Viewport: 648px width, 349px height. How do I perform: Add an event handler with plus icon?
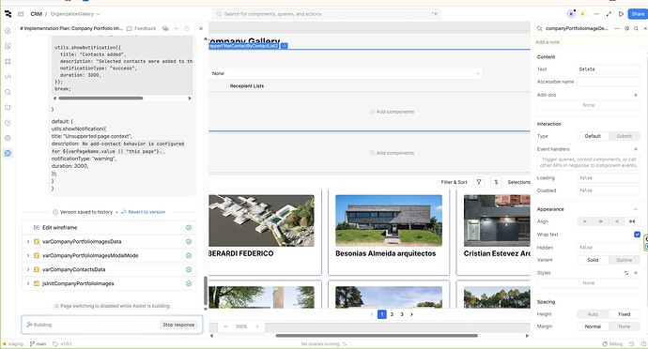click(636, 149)
